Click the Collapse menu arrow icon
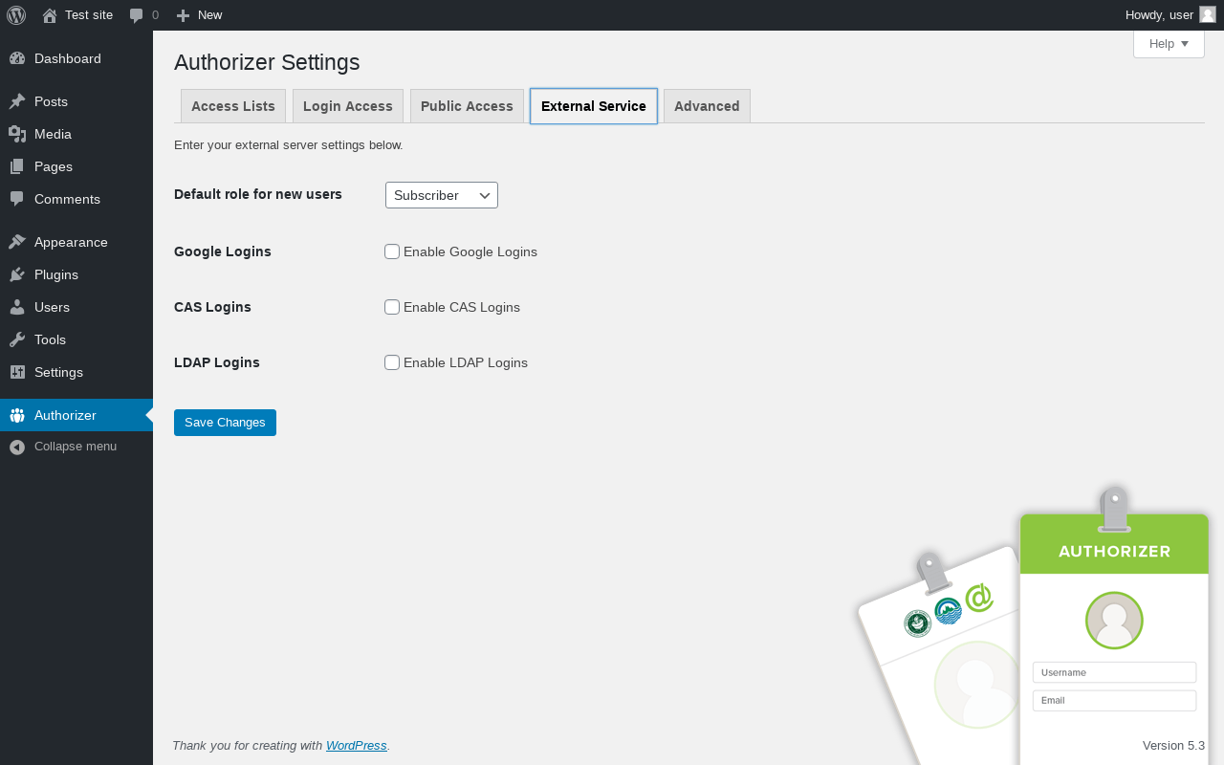Screen dimensions: 1224x765 [x=17, y=447]
